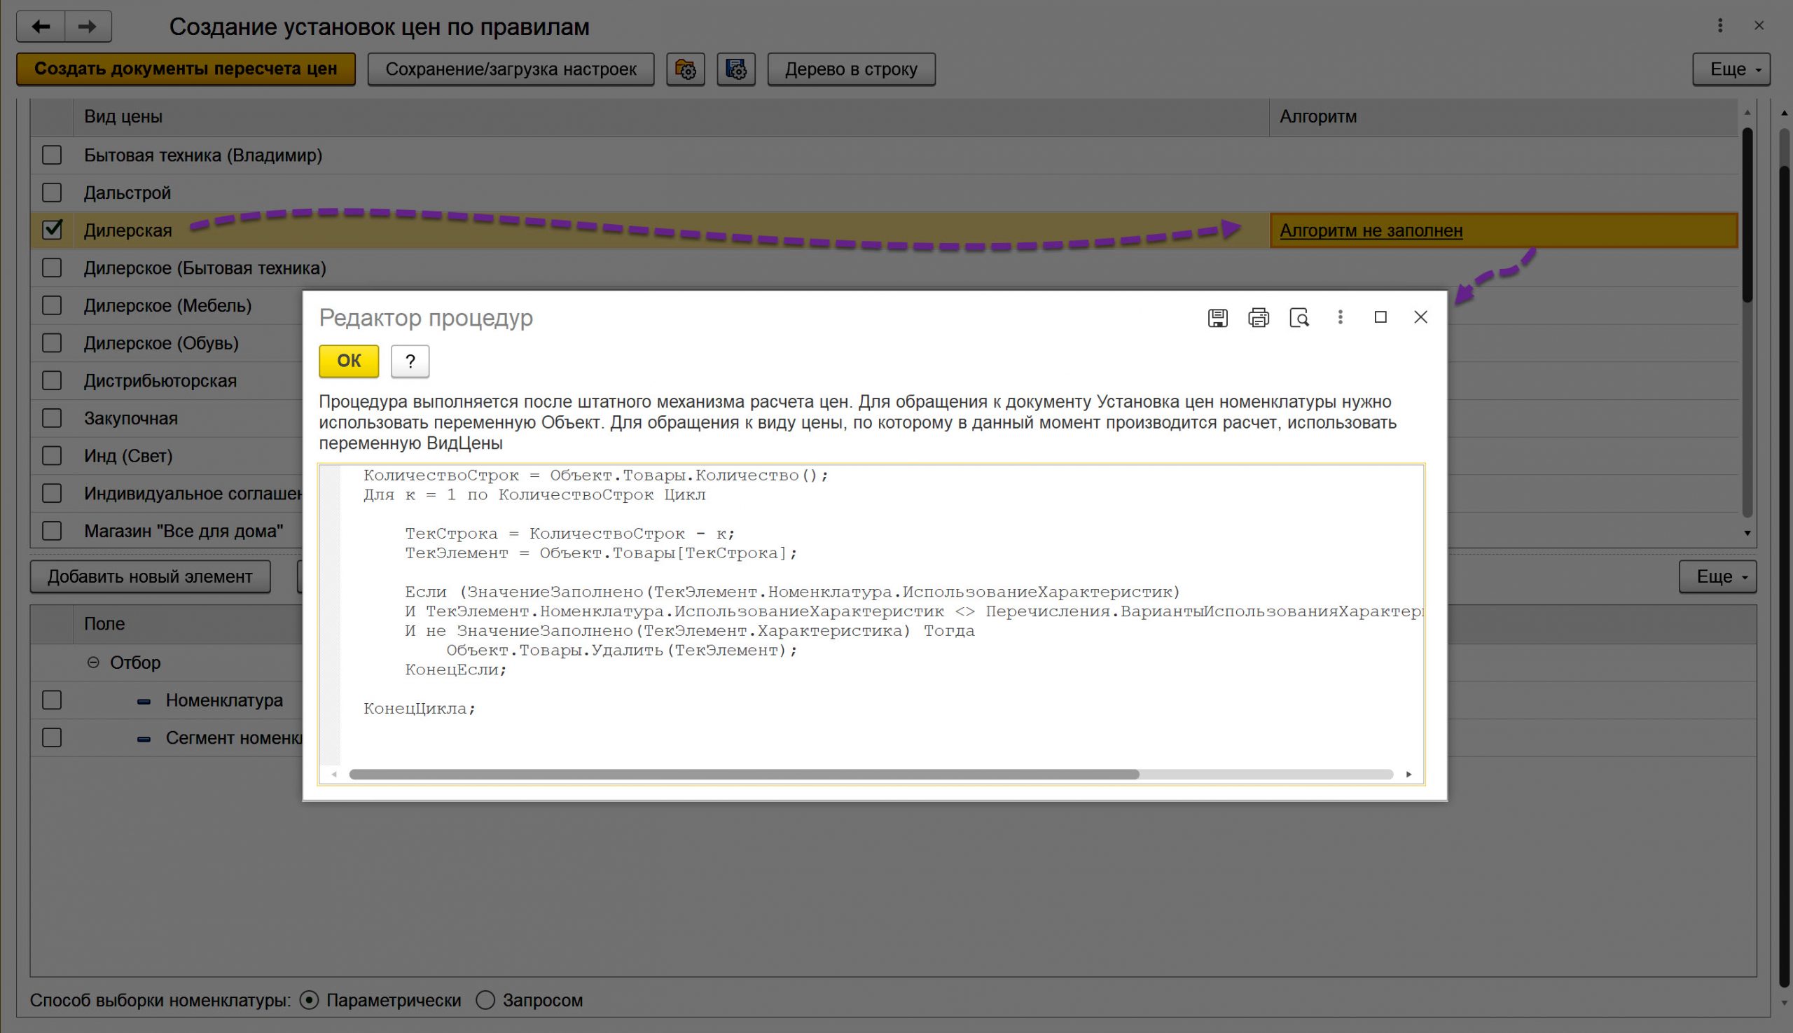Select the Дистрибьюторская row text
Viewport: 1793px width, 1033px height.
coord(160,381)
